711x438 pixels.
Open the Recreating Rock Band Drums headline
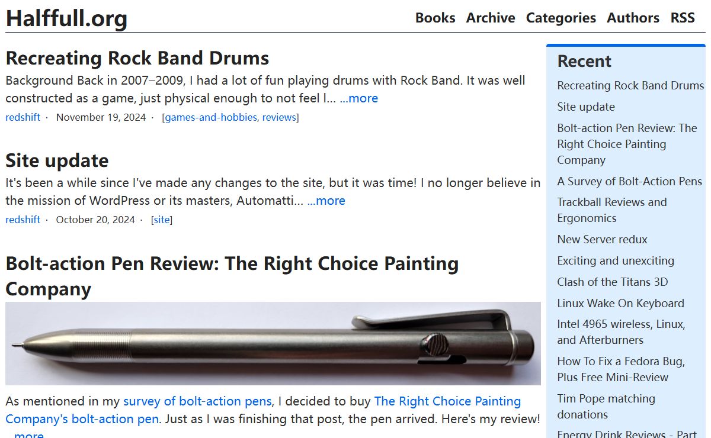coord(137,58)
